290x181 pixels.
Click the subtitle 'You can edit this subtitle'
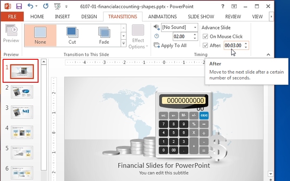(x=164, y=173)
